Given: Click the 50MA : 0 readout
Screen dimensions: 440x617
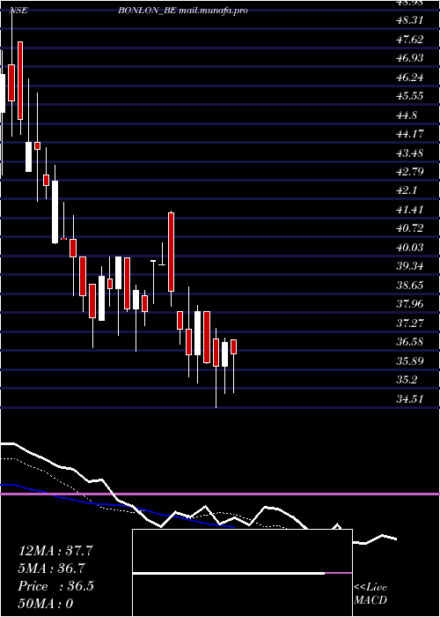Looking at the screenshot, I should (46, 604).
